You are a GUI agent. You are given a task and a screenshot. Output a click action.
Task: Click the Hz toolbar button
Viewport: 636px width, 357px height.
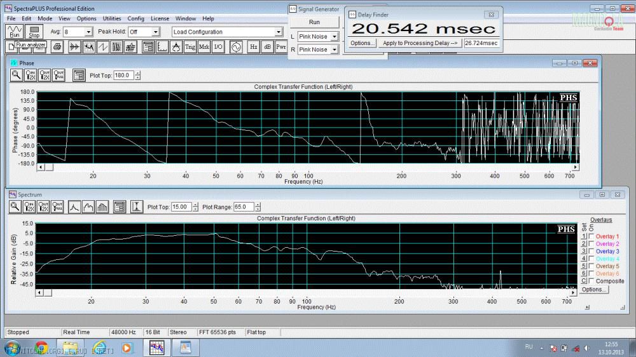(x=254, y=47)
